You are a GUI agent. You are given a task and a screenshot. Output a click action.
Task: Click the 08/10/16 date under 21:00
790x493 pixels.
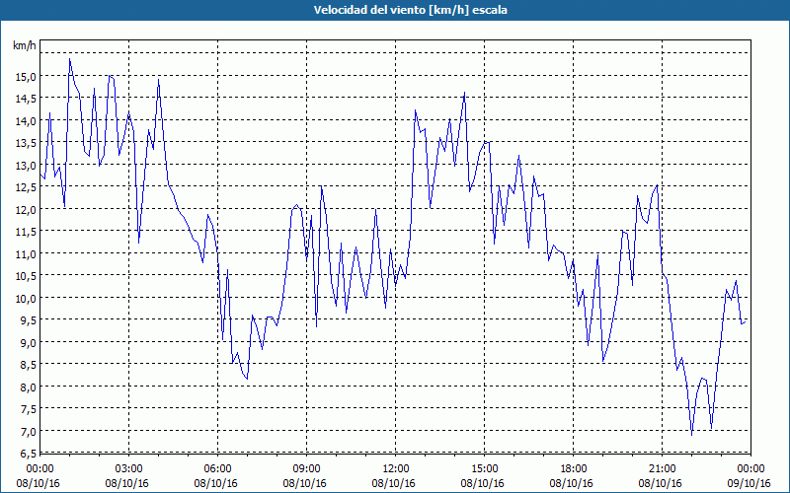tap(660, 483)
